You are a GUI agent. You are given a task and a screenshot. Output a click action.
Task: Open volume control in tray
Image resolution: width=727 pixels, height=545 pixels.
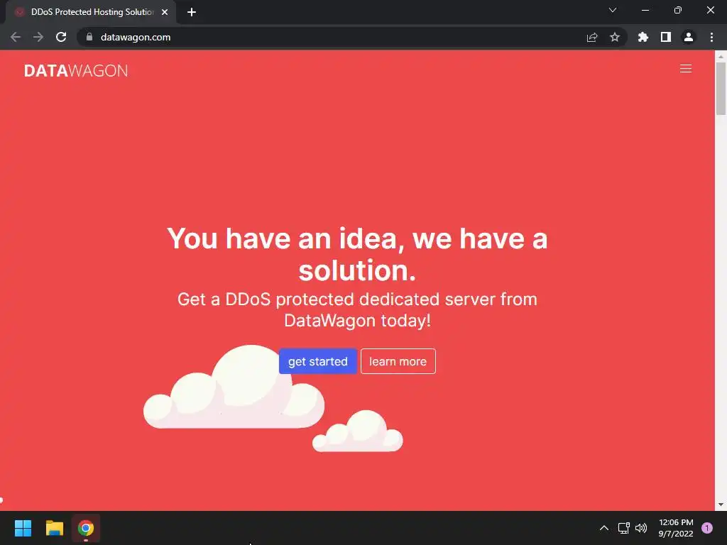tap(641, 528)
